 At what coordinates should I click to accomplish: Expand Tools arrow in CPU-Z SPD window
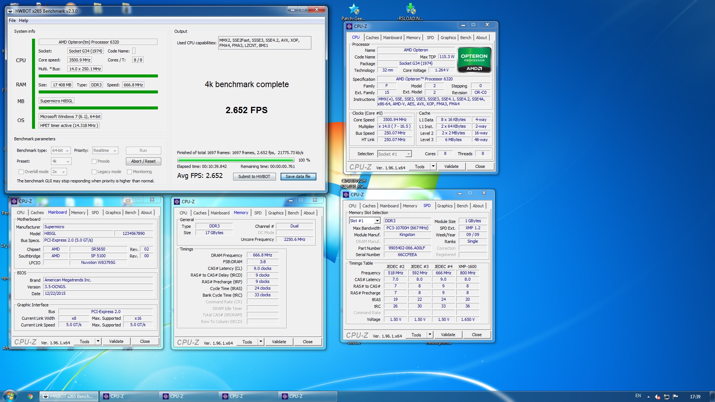tap(430, 335)
